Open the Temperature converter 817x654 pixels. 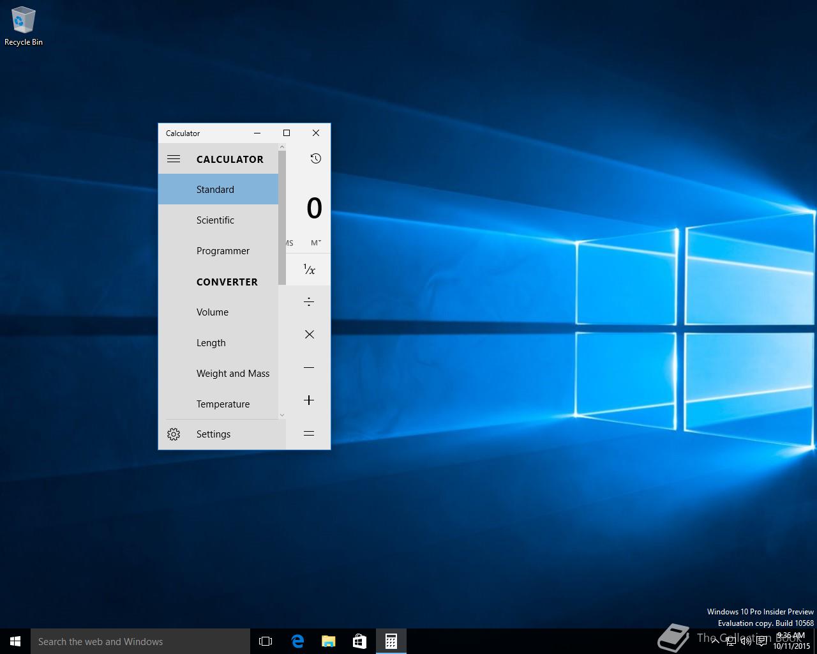tap(223, 404)
